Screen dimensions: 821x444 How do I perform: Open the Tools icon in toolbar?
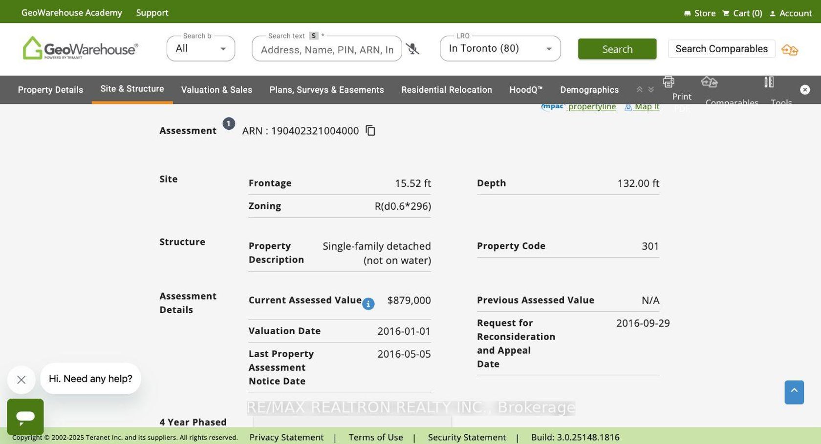769,82
